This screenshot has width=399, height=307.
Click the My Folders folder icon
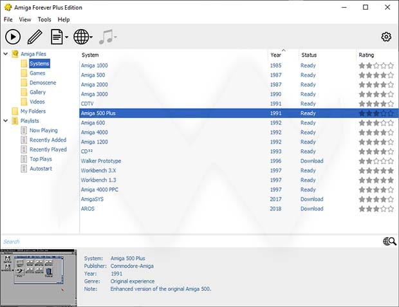coord(15,111)
